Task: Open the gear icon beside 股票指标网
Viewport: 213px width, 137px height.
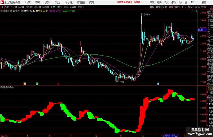Action: 1,87
